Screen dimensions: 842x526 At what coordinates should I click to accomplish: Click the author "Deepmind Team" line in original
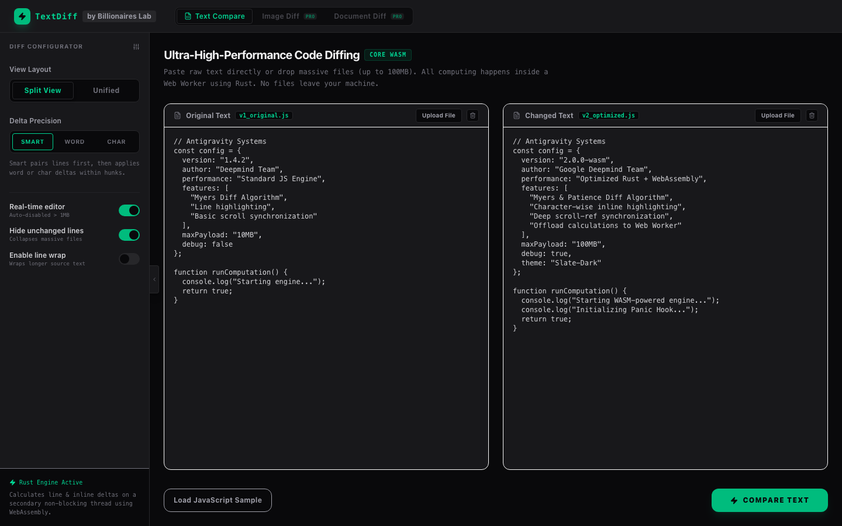233,169
